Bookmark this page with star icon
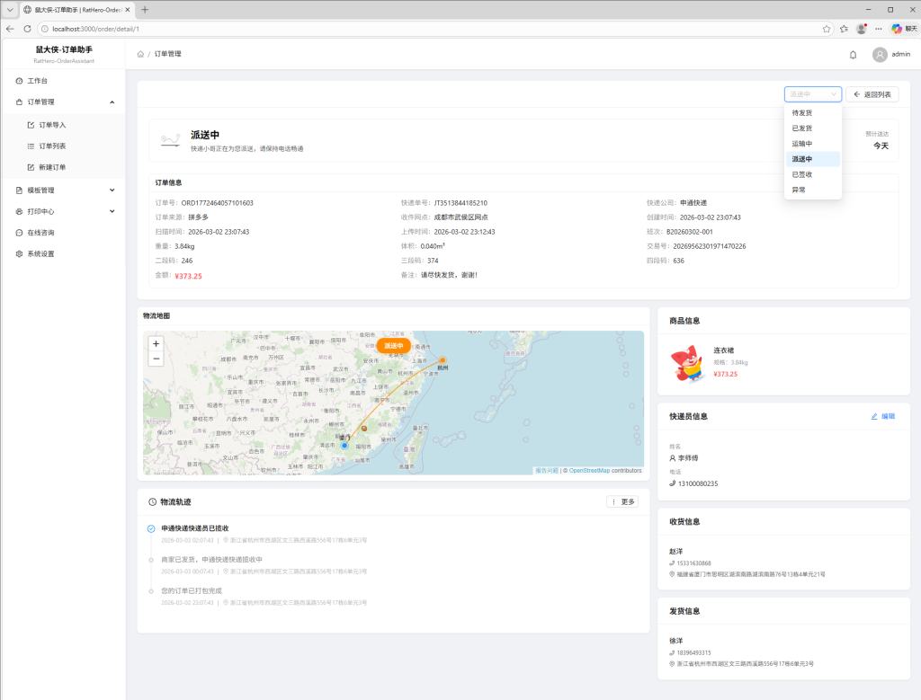The image size is (921, 700). coord(827,29)
